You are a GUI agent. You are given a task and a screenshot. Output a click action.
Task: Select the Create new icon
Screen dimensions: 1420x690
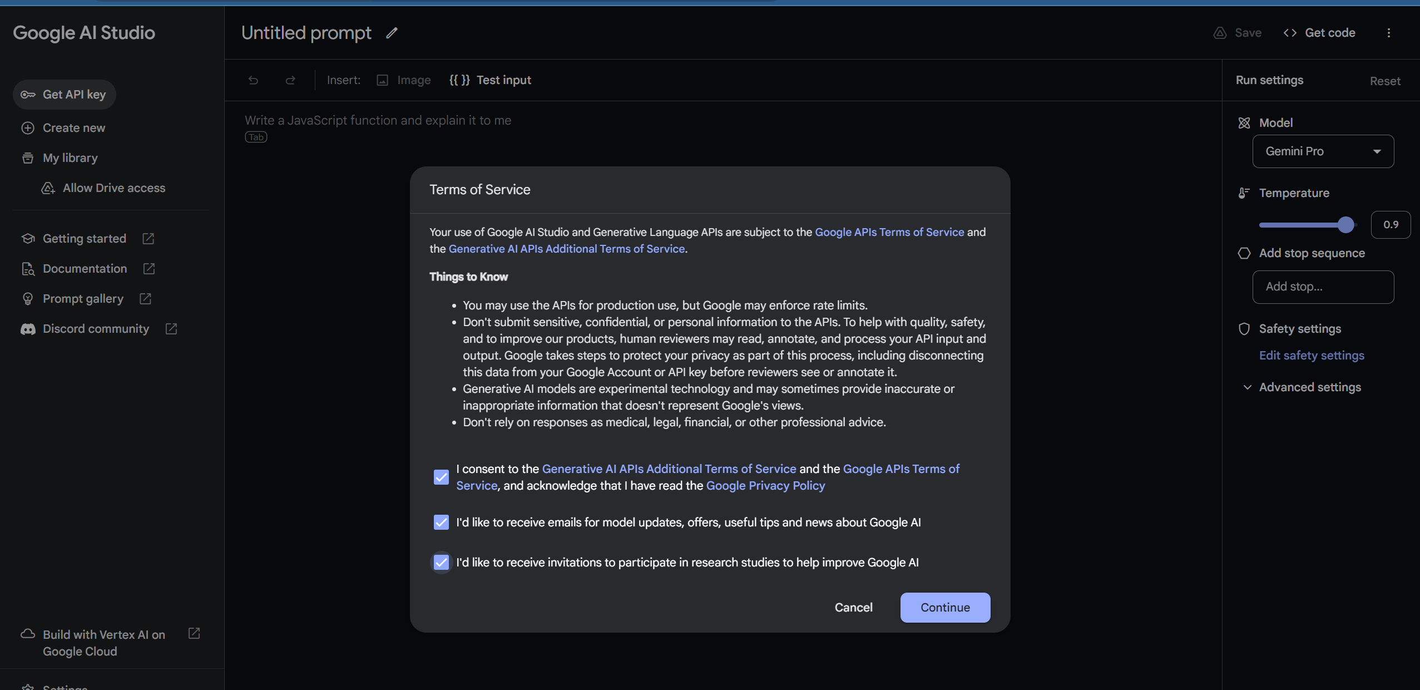coord(27,127)
